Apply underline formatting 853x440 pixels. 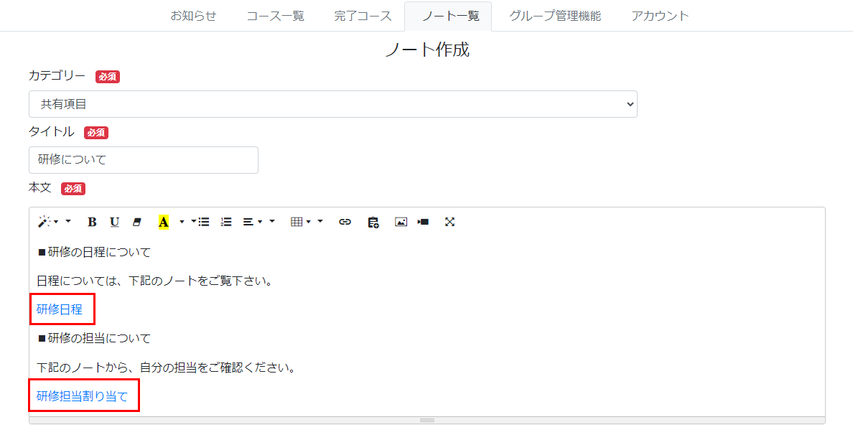(114, 222)
